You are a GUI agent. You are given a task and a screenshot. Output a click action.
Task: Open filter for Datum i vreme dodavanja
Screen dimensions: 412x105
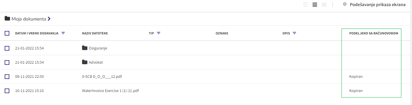(63, 33)
